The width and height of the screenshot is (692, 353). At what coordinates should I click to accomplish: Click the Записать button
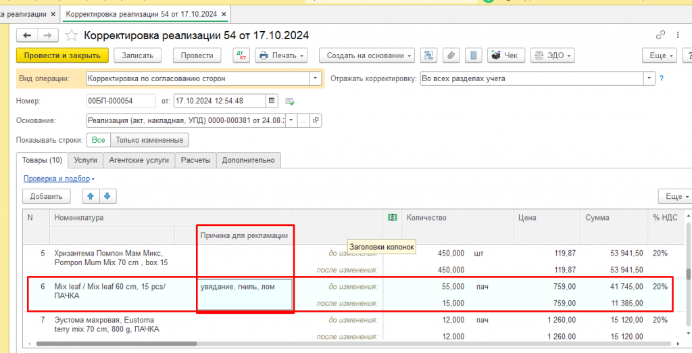[x=137, y=55]
